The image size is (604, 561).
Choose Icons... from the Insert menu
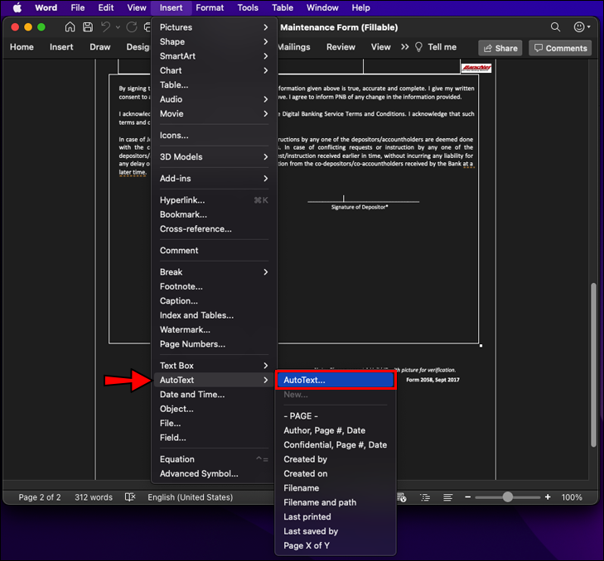[214, 135]
